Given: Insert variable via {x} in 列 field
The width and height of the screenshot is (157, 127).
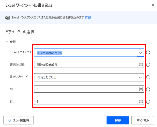Looking at the screenshot, I should tap(141, 89).
